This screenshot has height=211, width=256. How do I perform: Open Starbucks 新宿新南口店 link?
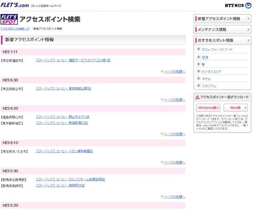(x=62, y=123)
